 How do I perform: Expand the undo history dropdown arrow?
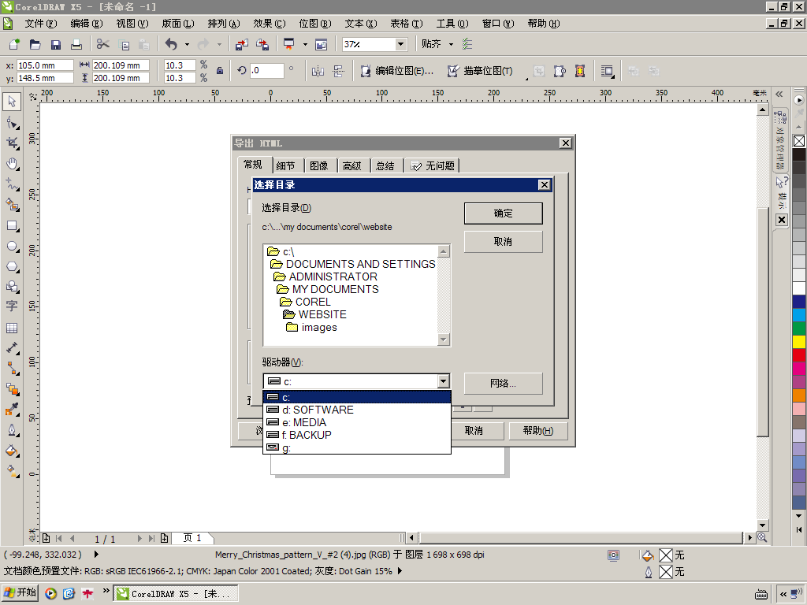pos(187,44)
